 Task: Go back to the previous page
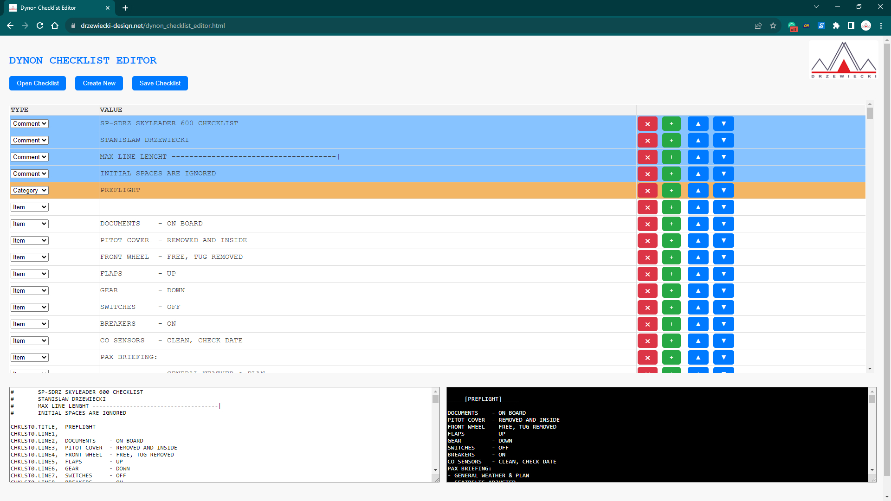(x=10, y=26)
